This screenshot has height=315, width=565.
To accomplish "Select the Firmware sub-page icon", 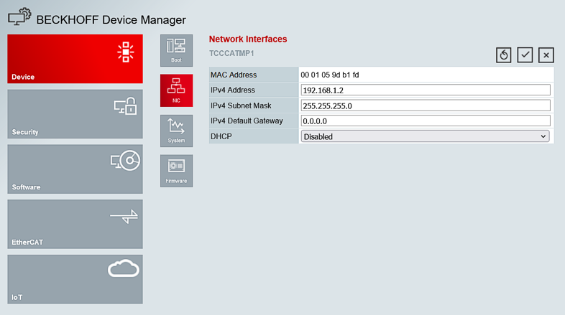I will tap(177, 171).
